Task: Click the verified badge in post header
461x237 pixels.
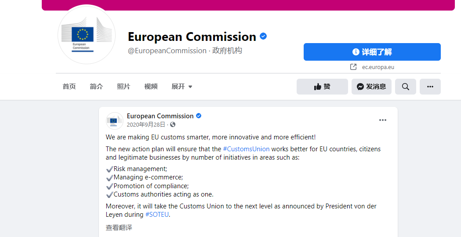Action: (x=199, y=116)
